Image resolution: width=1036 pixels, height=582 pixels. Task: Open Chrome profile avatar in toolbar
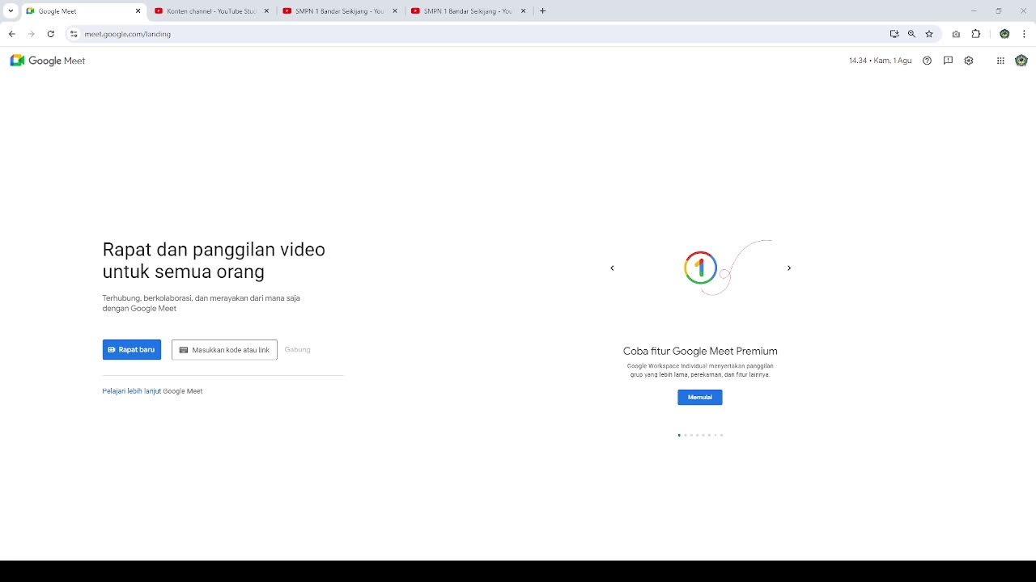click(1004, 34)
